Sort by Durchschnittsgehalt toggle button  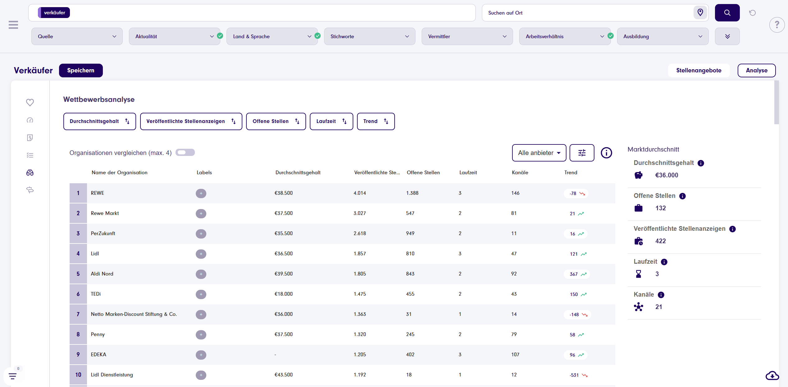pos(99,121)
